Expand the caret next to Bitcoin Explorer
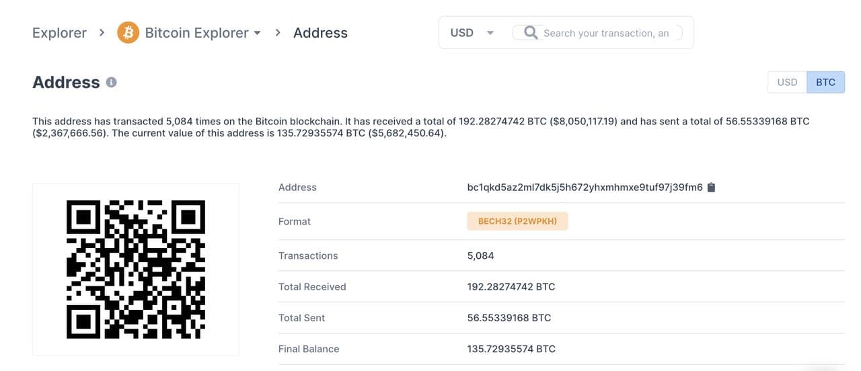 click(x=257, y=33)
